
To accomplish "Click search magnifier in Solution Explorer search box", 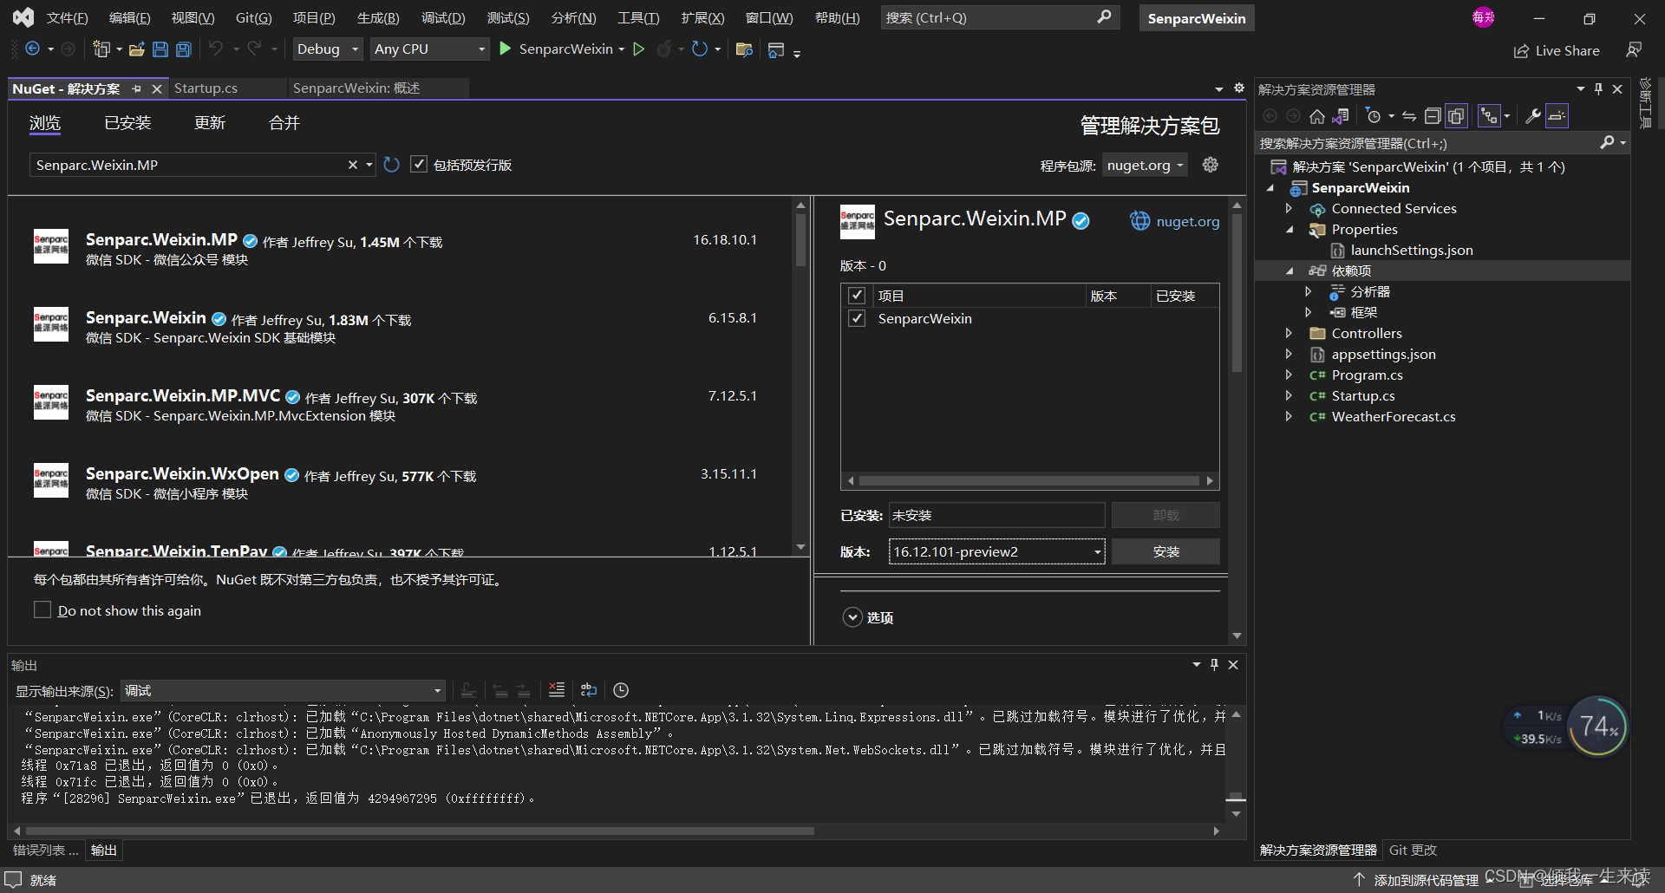I will tap(1607, 142).
